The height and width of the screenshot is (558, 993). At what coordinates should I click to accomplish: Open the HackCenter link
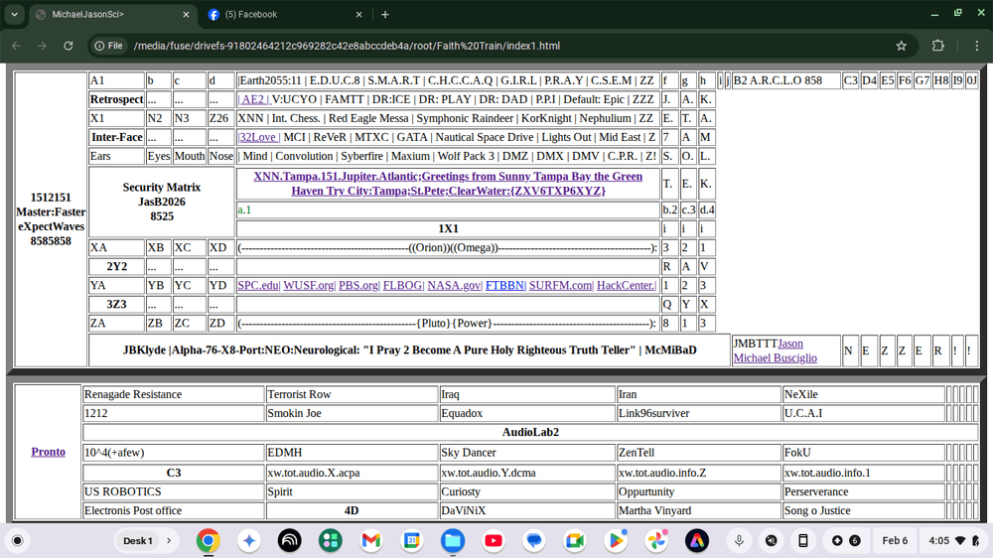point(627,286)
